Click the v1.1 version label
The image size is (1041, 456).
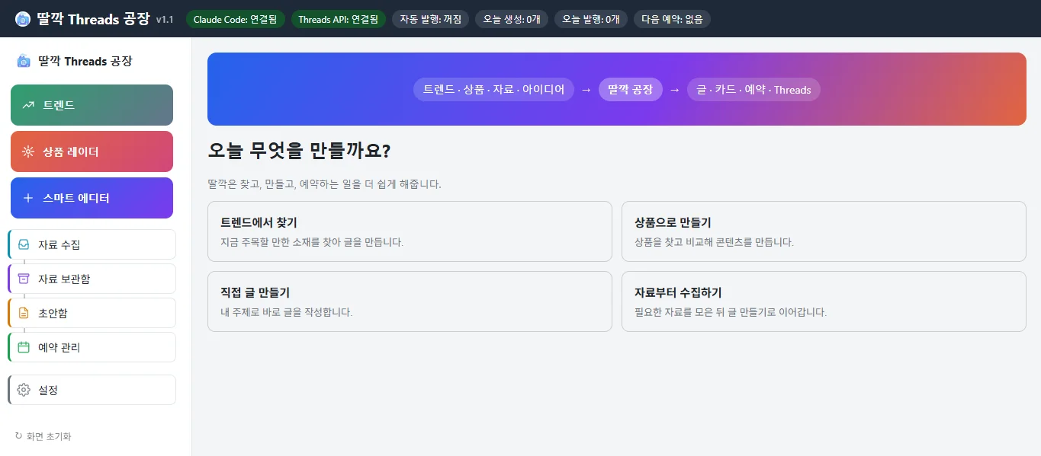click(165, 20)
